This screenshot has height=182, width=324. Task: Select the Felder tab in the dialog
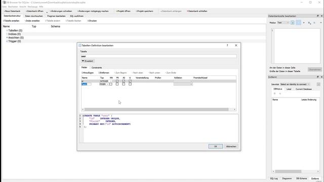[84, 67]
